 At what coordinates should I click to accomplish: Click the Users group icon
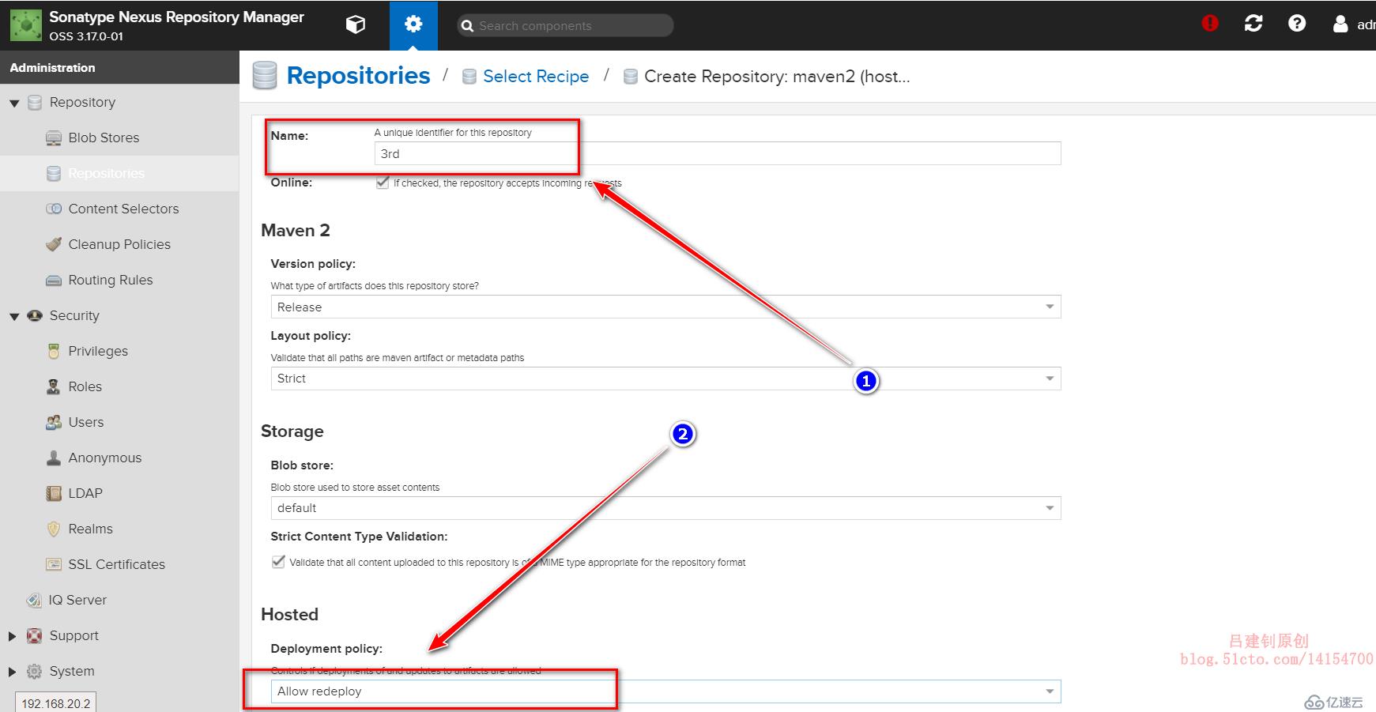coord(54,422)
